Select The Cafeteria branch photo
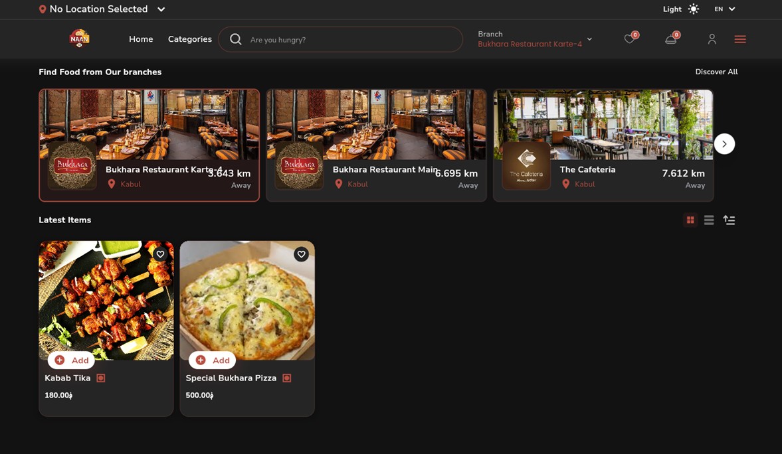 [603, 125]
